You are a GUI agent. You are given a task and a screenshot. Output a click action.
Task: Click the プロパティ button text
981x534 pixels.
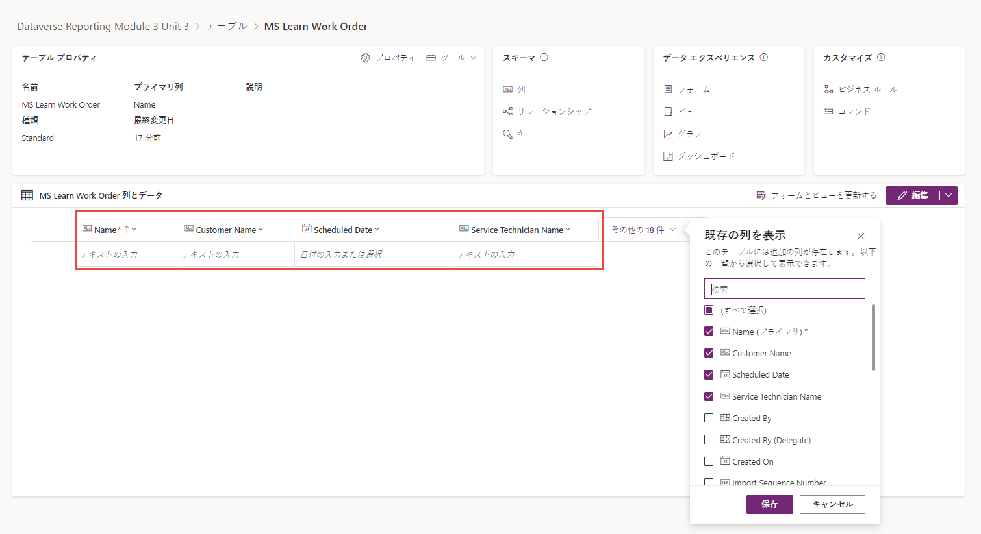395,58
